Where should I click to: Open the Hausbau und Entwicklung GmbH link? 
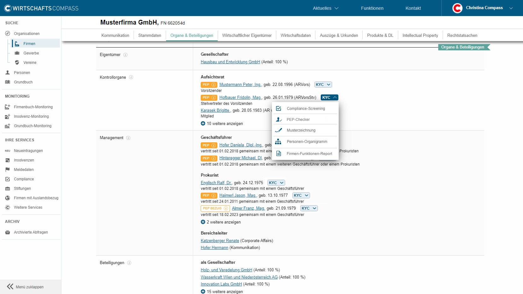click(230, 62)
